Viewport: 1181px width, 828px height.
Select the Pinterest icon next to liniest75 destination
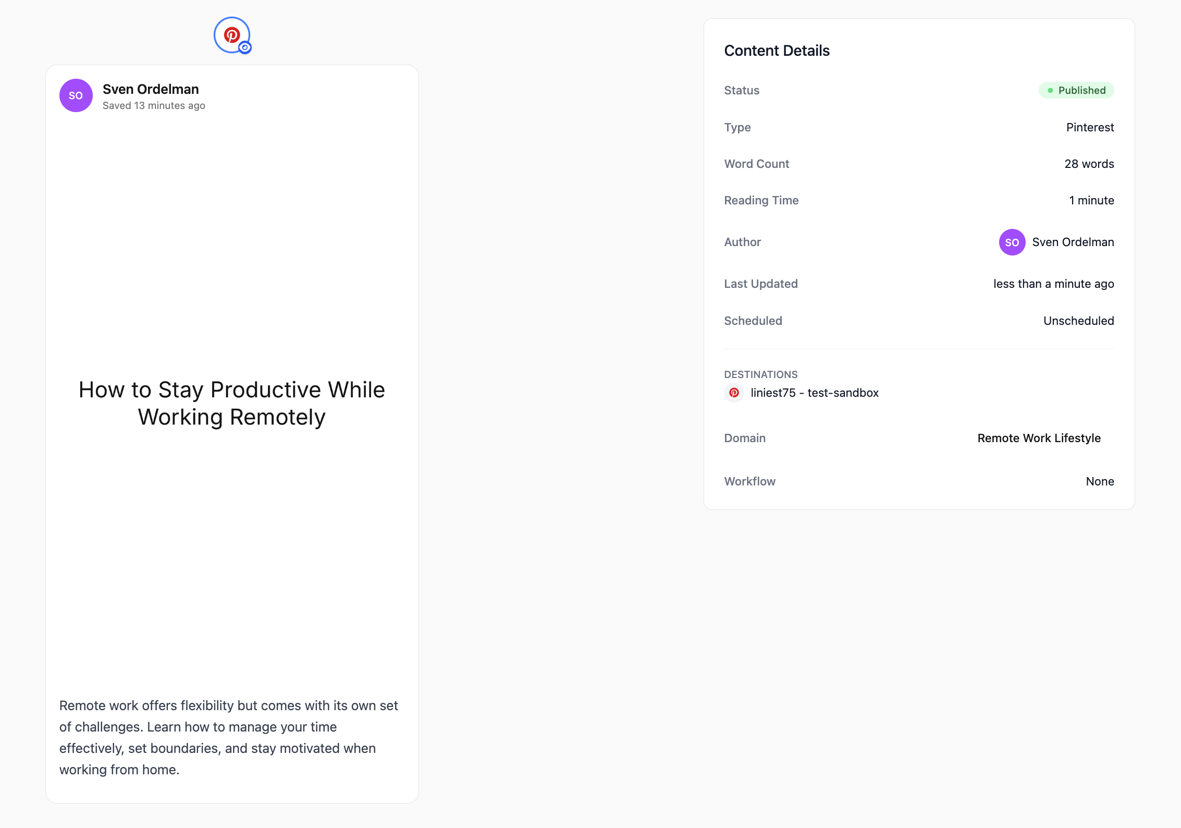(734, 393)
